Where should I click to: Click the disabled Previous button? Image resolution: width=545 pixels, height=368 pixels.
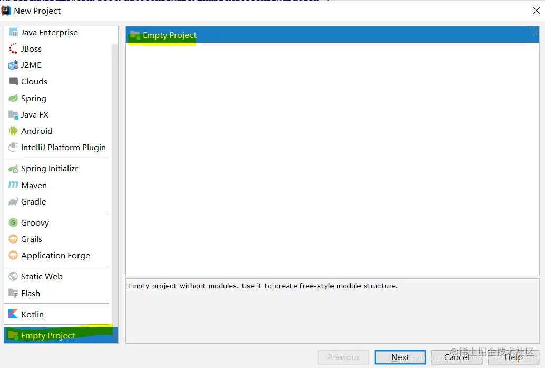344,357
